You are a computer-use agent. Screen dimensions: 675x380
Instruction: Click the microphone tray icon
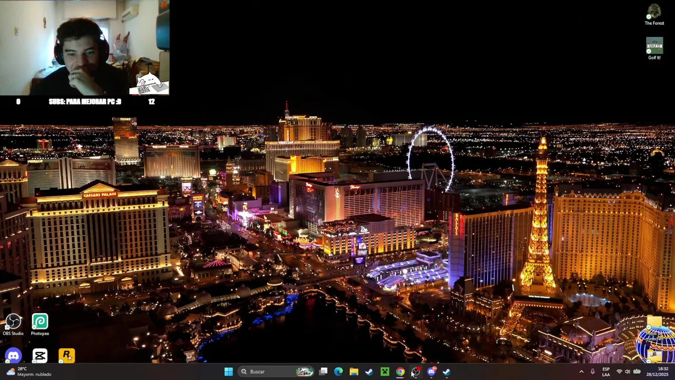(x=593, y=372)
